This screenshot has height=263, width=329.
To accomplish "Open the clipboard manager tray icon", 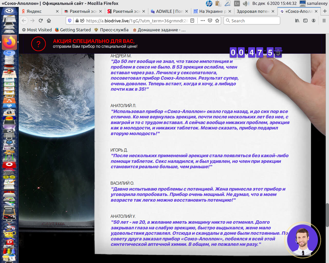I will pyautogui.click(x=218, y=3).
